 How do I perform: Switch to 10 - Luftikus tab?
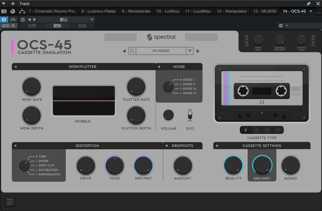168,11
